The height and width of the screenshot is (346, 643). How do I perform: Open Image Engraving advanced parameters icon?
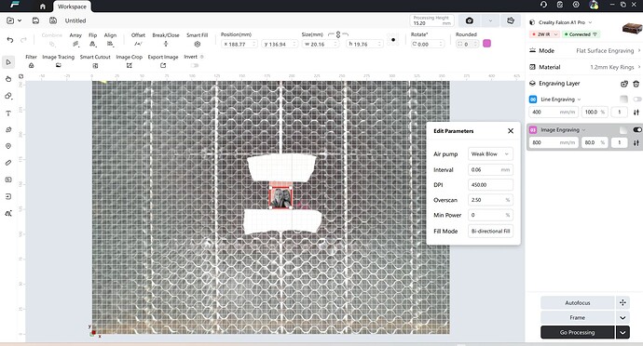(636, 142)
